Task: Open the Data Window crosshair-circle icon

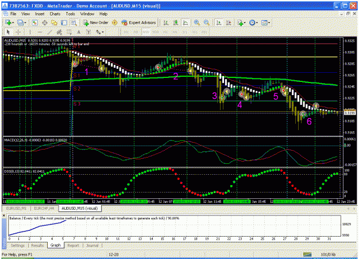Action: tap(44, 22)
